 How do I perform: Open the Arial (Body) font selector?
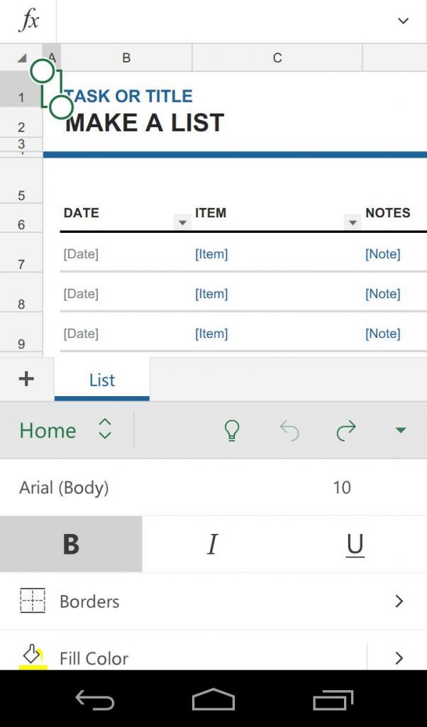64,487
